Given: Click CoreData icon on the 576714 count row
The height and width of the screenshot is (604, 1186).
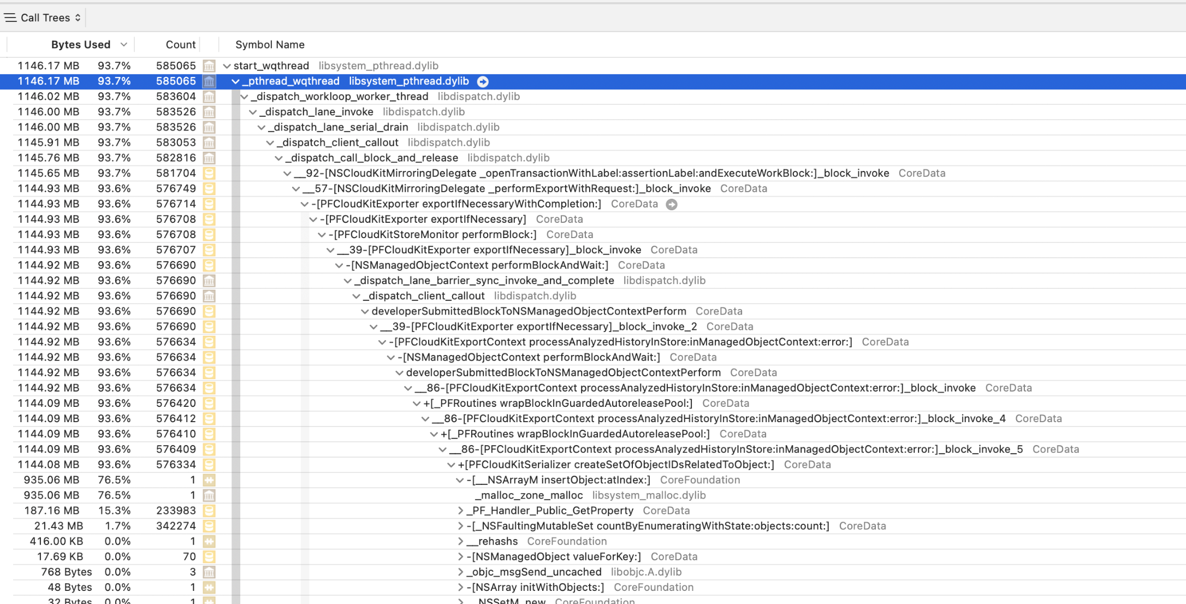Looking at the screenshot, I should (x=209, y=204).
